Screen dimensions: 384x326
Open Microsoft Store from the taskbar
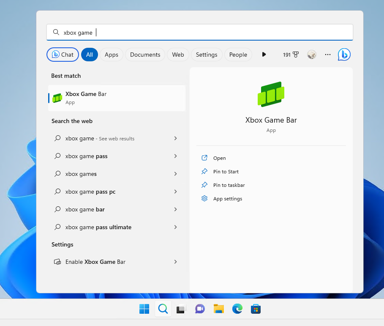click(256, 309)
